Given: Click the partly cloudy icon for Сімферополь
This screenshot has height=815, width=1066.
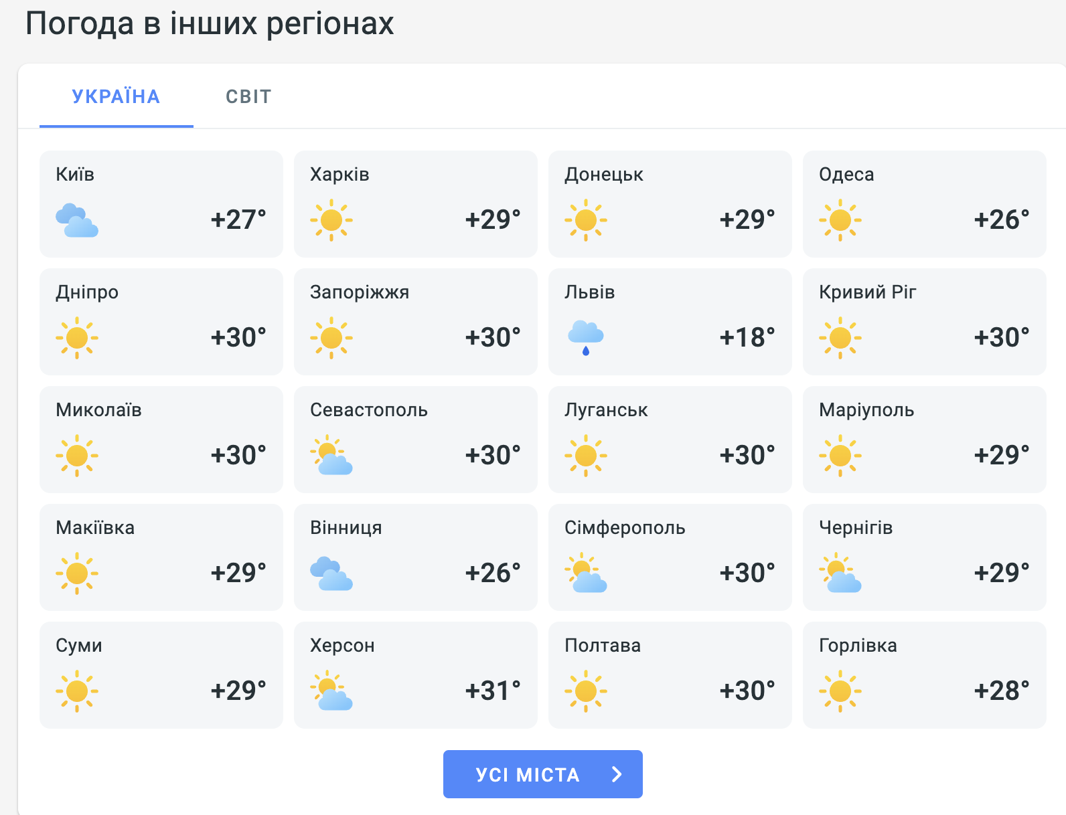Looking at the screenshot, I should tap(586, 573).
